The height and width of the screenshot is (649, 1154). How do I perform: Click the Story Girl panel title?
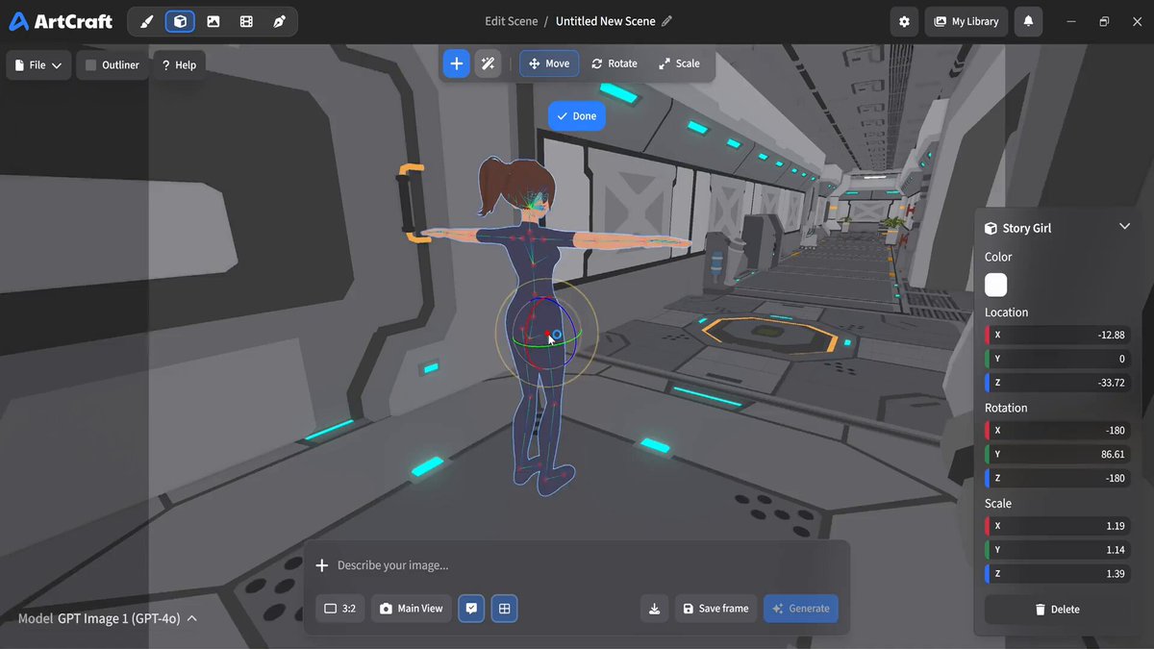point(1027,228)
